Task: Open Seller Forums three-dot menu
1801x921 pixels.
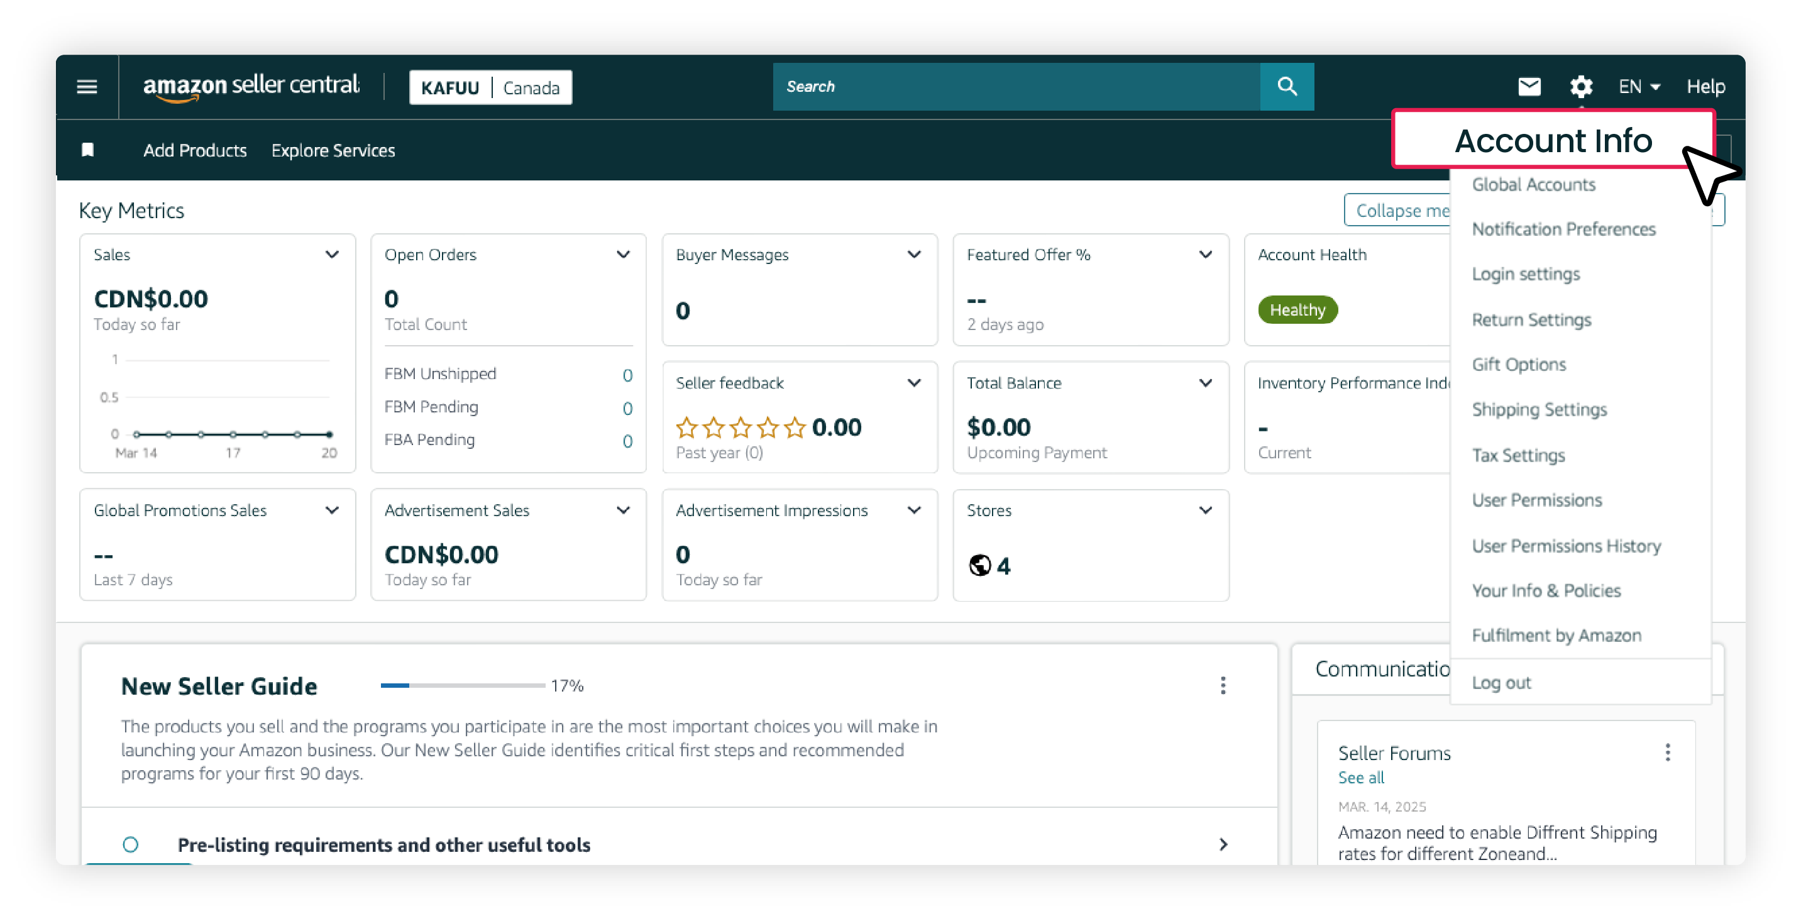Action: coord(1668,753)
